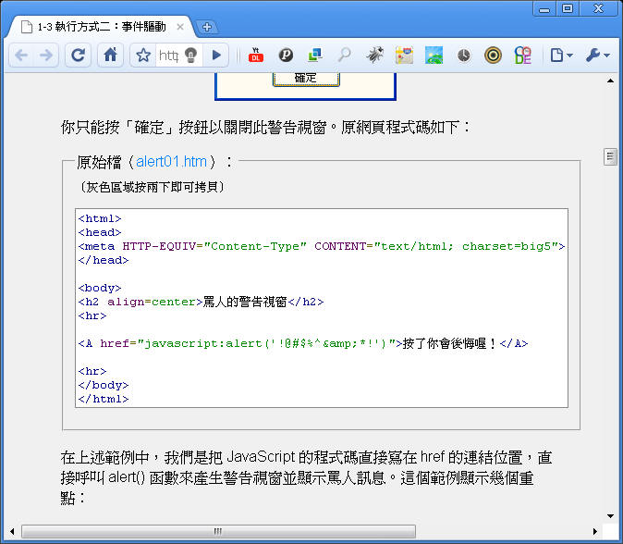623x544 pixels.
Task: Open the page menu dropdown
Action: [x=560, y=56]
